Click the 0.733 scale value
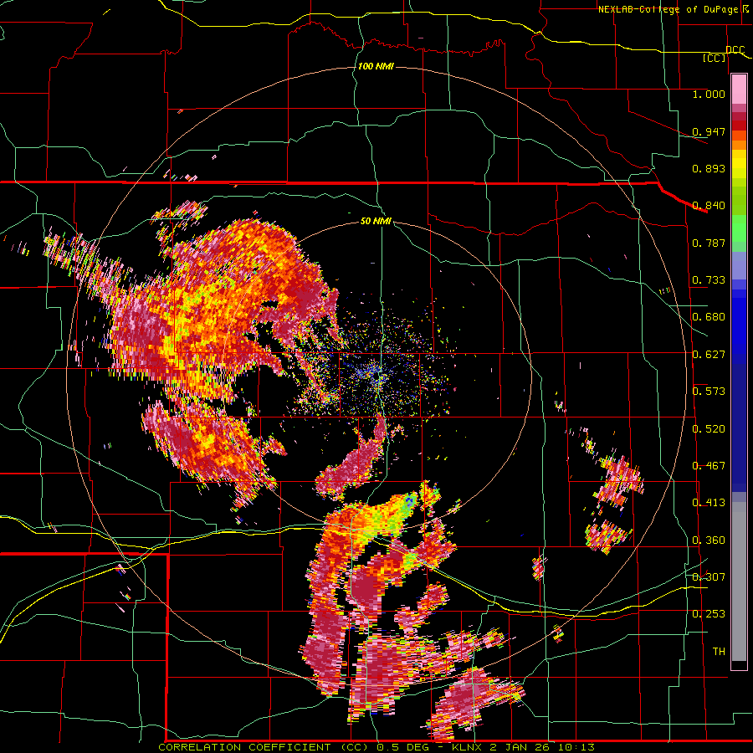The width and height of the screenshot is (753, 753). click(x=709, y=280)
